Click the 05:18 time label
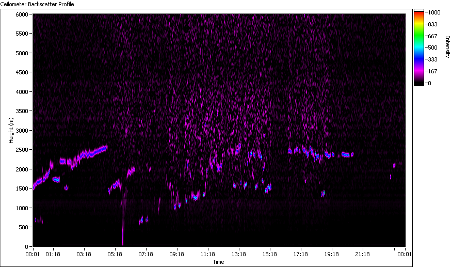The image size is (452, 267). (x=115, y=254)
